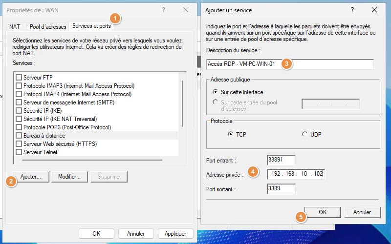Image resolution: width=391 pixels, height=244 pixels.
Task: Select the TCP protocol radio button
Action: pos(230,134)
